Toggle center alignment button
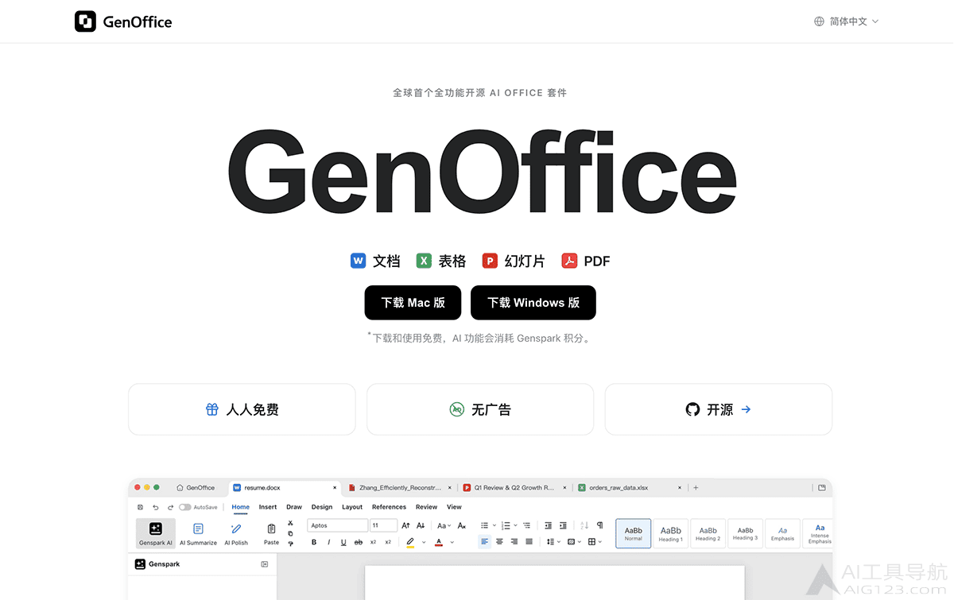 499,541
